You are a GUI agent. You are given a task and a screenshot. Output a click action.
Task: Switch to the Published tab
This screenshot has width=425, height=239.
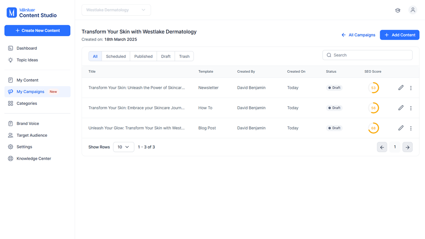click(143, 56)
